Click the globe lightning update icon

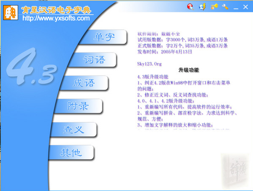coord(202,7)
